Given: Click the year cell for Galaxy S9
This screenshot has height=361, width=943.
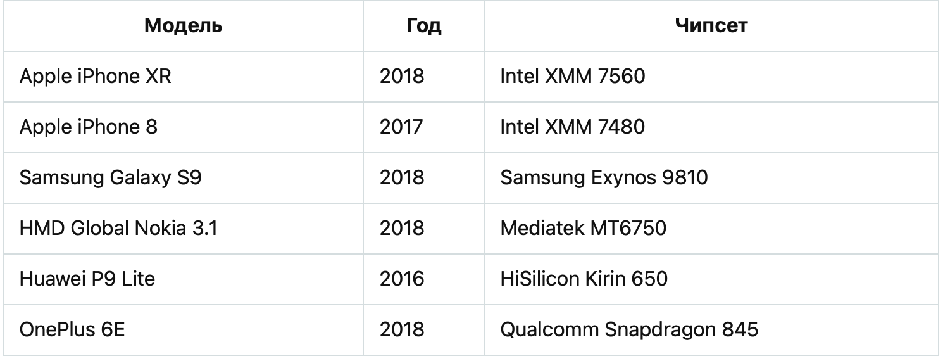Looking at the screenshot, I should pyautogui.click(x=423, y=178).
